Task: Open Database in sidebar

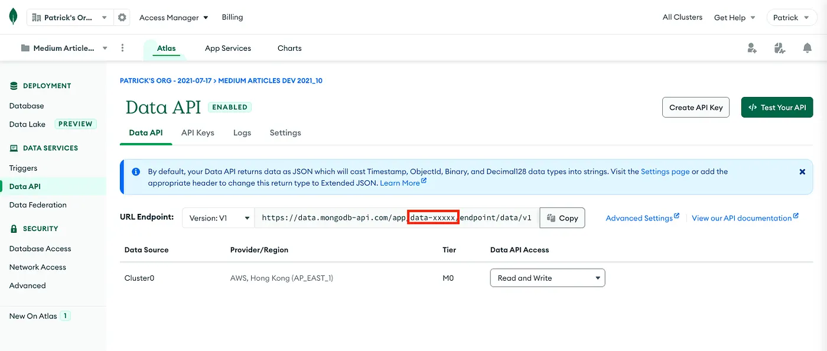Action: click(x=27, y=106)
